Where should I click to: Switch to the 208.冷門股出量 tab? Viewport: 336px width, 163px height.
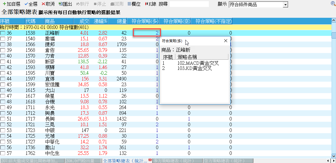pos(83,161)
